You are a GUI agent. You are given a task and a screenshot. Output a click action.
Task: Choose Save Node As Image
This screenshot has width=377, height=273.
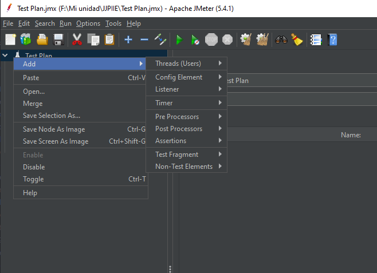tap(80, 129)
